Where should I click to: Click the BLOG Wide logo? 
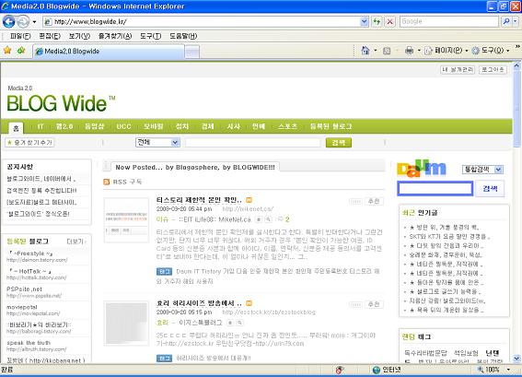pyautogui.click(x=61, y=103)
